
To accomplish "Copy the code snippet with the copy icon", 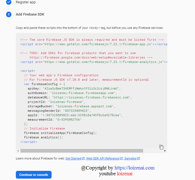I will coord(161,147).
